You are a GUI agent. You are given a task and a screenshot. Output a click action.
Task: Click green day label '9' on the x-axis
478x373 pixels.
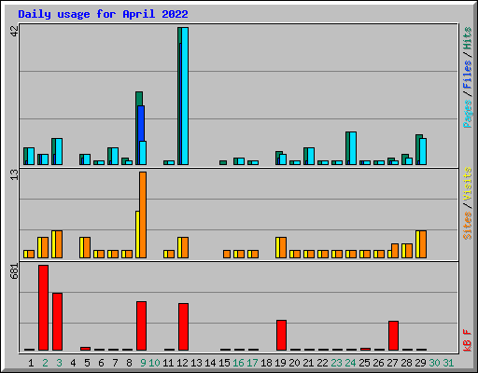143,363
